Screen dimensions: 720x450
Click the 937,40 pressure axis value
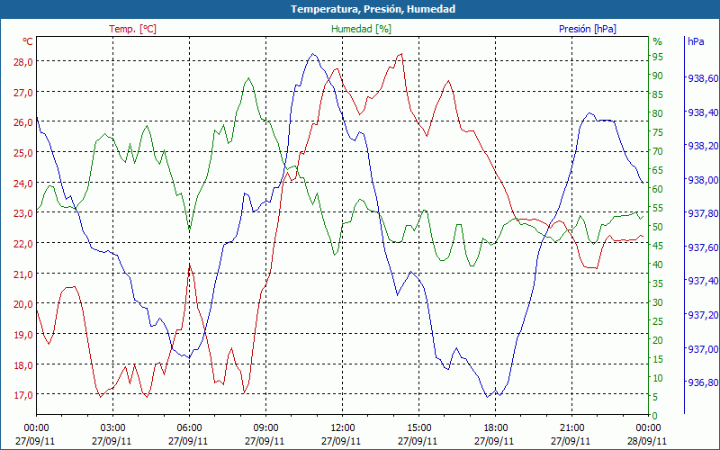coord(703,281)
